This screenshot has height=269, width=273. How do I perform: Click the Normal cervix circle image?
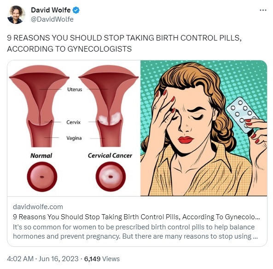(42, 177)
